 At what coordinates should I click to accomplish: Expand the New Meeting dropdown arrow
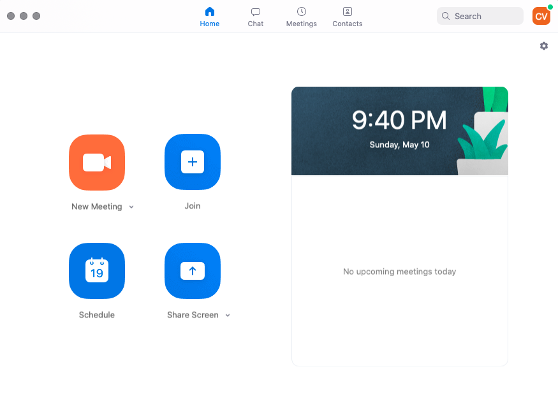131,207
